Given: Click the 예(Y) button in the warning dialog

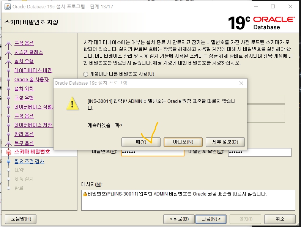Looking at the screenshot, I should 141,142.
